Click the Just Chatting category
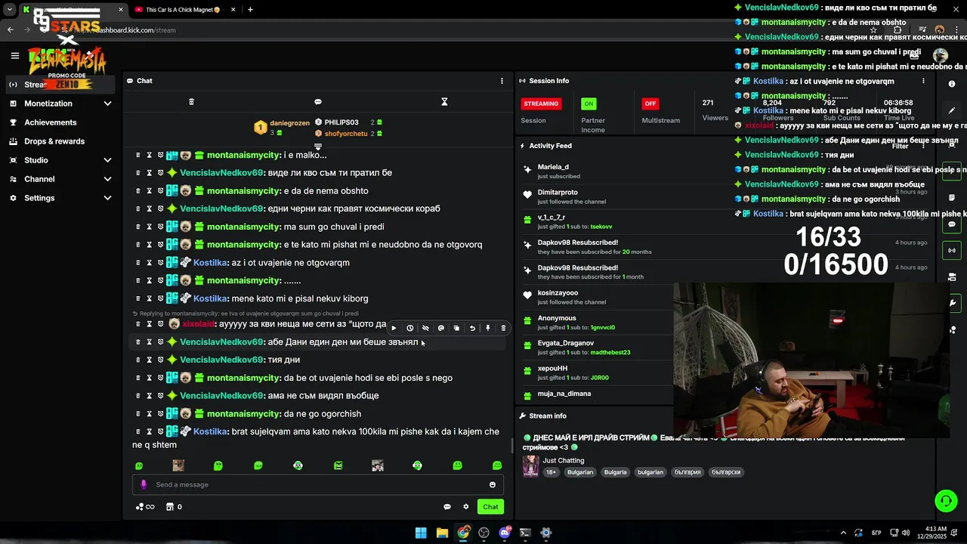Screen dimensions: 967x544 pyautogui.click(x=564, y=460)
